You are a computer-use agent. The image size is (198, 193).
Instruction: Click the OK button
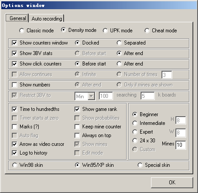(x=172, y=183)
